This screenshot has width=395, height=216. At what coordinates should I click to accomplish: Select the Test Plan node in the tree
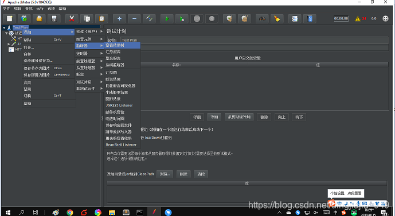pyautogui.click(x=21, y=27)
